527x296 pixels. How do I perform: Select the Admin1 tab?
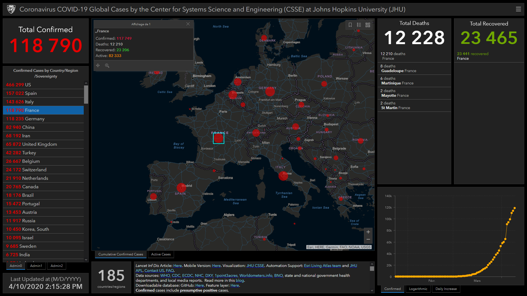click(x=36, y=266)
